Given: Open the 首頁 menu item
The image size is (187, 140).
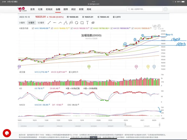Looking at the screenshot, I should 32,9.
